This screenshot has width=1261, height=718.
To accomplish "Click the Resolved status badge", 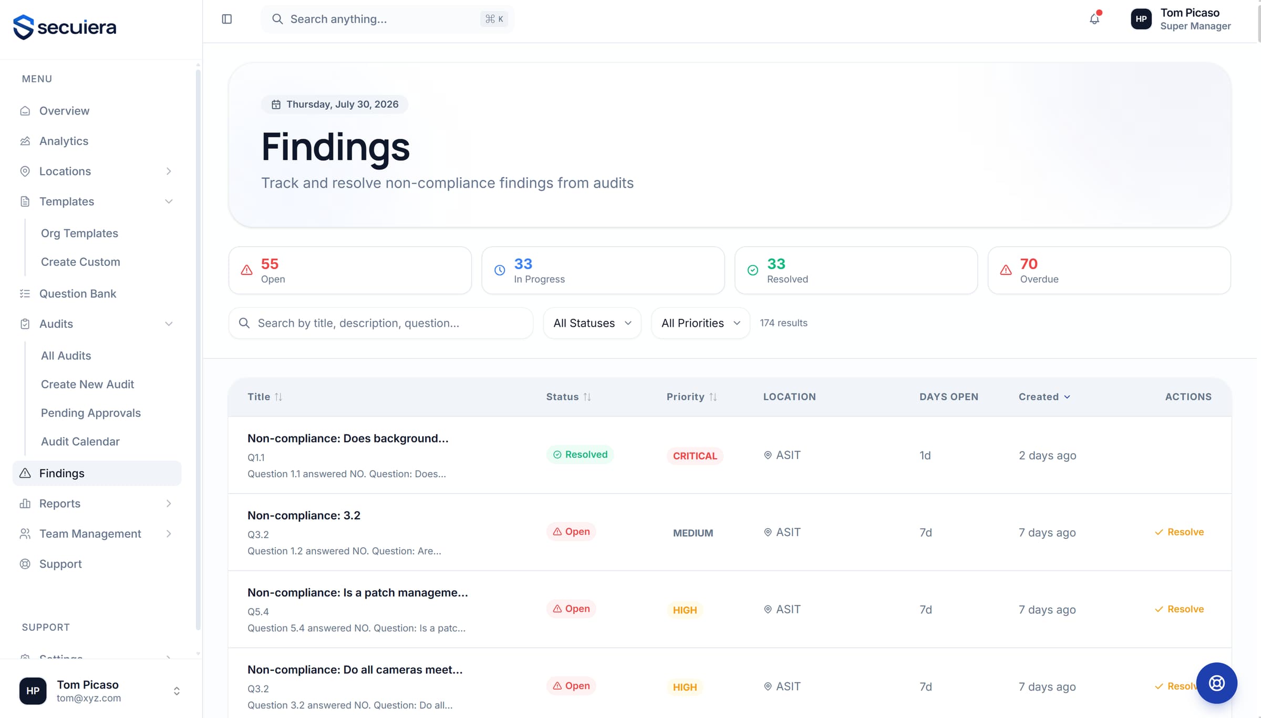I will 580,455.
